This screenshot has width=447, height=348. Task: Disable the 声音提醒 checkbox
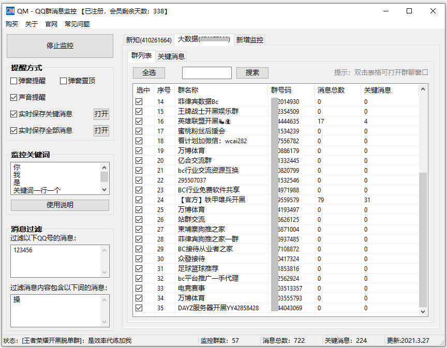point(14,97)
